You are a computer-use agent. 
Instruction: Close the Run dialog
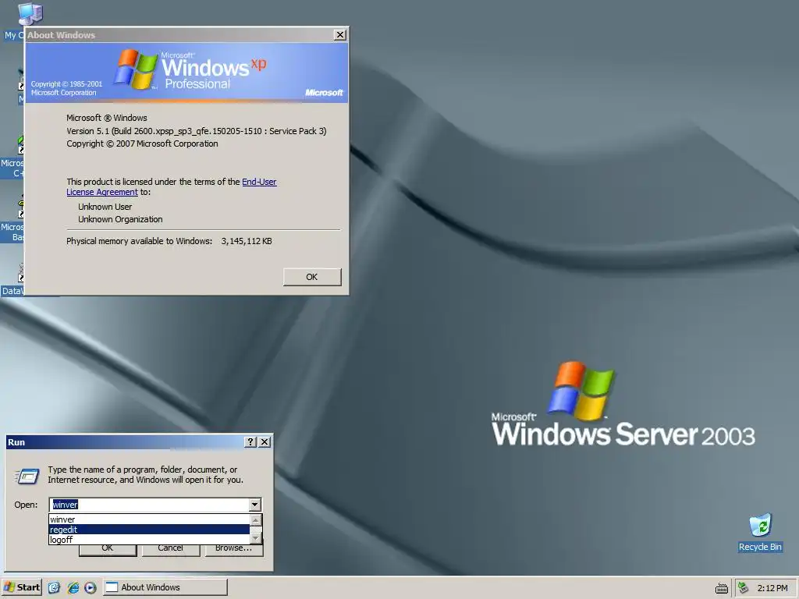point(265,441)
